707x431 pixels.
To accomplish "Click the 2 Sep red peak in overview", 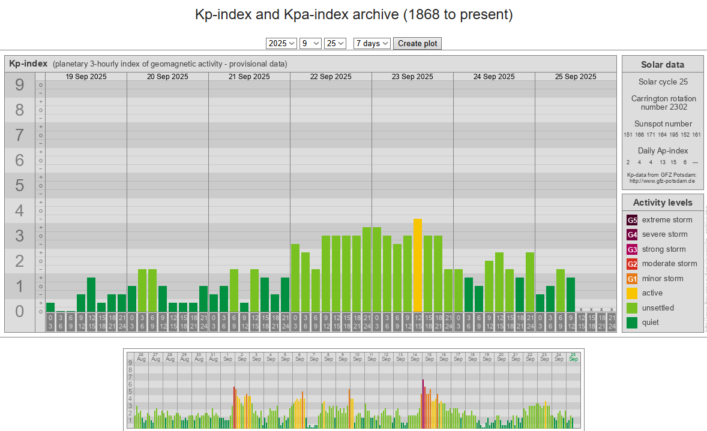I will tap(235, 407).
